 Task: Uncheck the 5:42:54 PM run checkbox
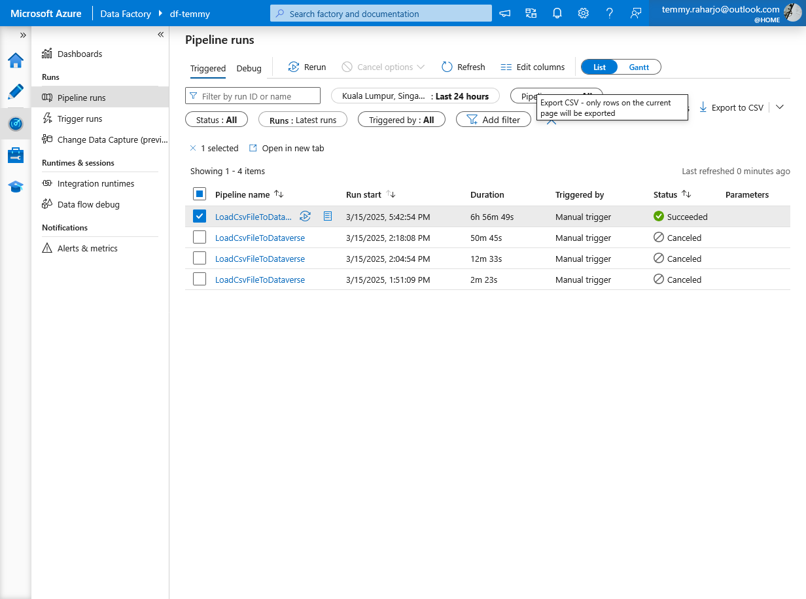200,216
